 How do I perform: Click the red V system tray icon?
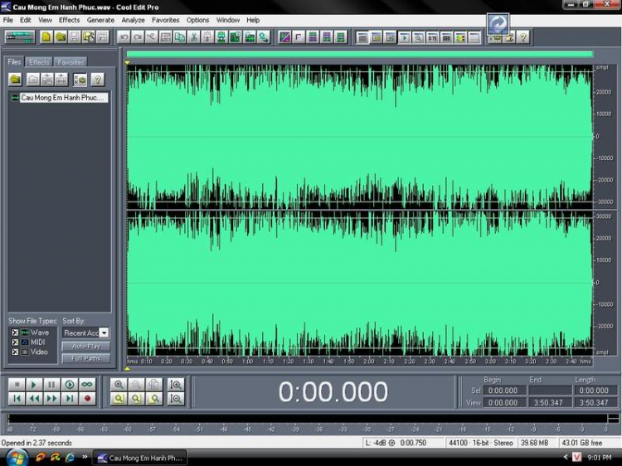coord(576,457)
